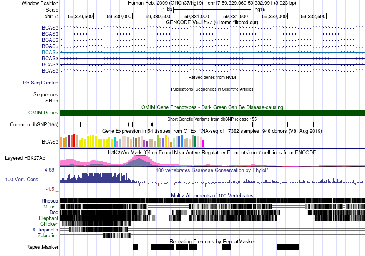
Task: Click the bright red bar in GTEx chart
Action: tap(74, 141)
